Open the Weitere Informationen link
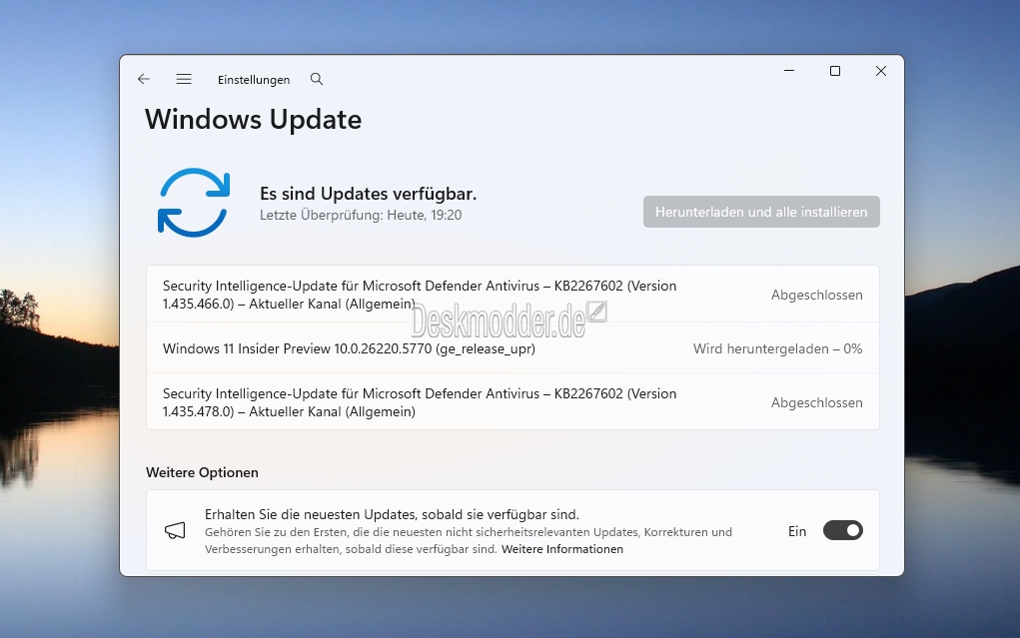1020x638 pixels. click(562, 549)
